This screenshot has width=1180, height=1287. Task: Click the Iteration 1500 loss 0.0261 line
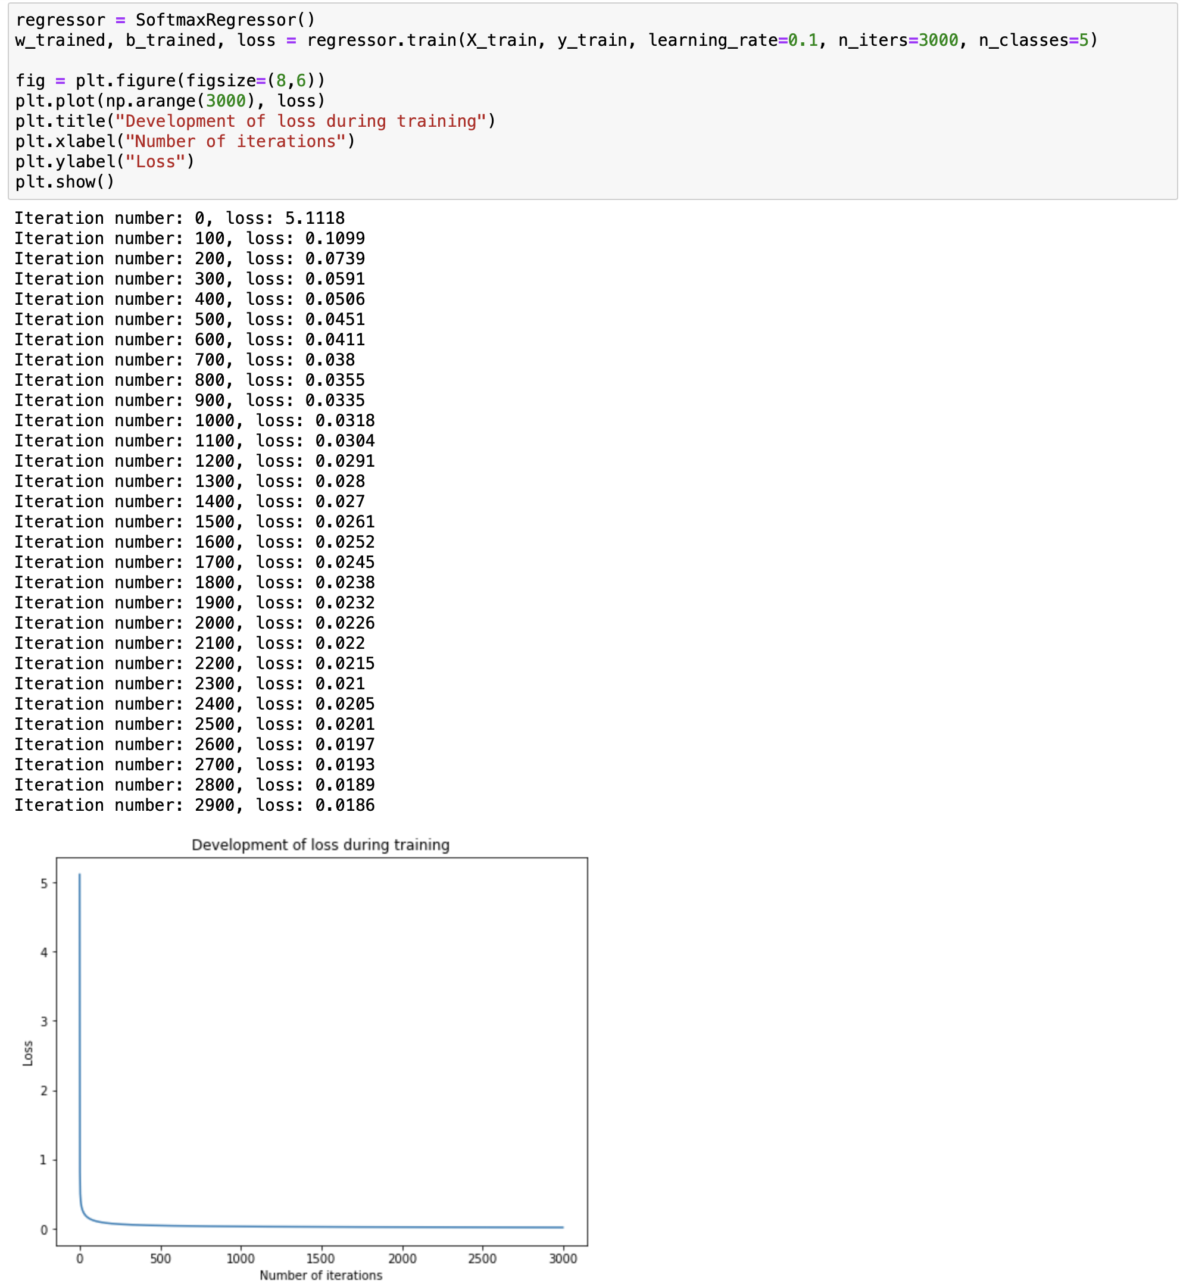[194, 521]
